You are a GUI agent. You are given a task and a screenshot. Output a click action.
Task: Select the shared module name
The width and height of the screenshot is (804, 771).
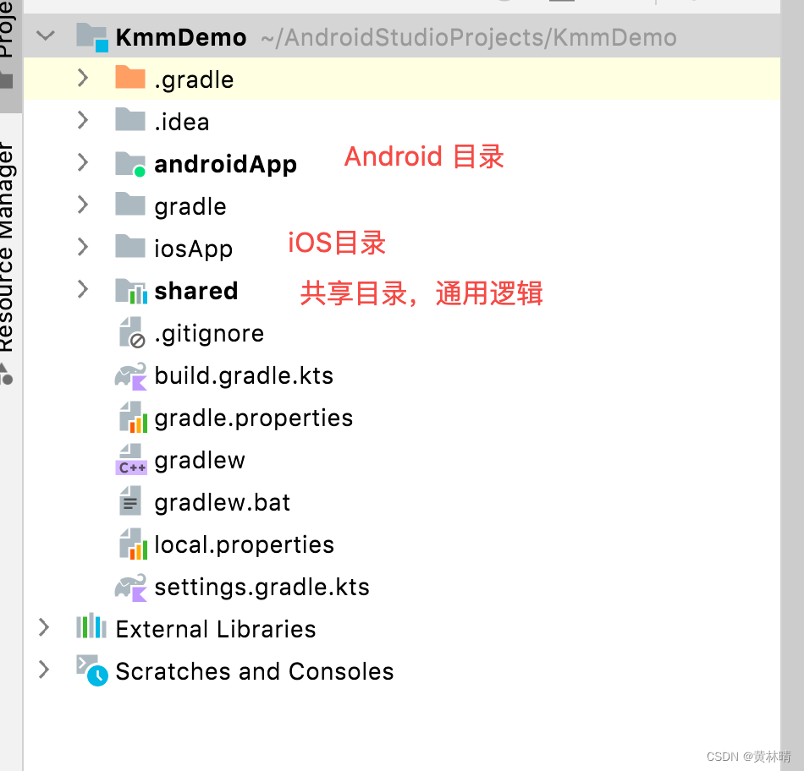[196, 291]
